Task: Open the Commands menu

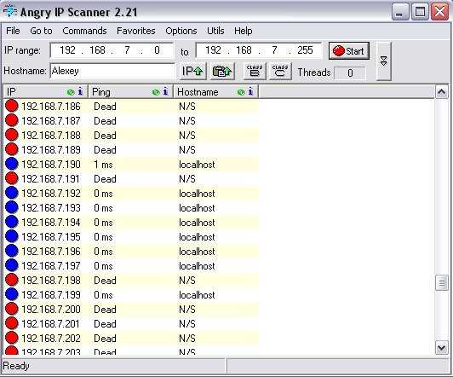Action: [84, 31]
